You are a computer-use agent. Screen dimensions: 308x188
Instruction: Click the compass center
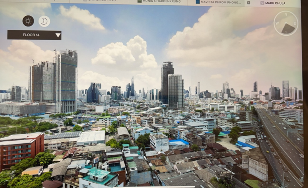(286, 23)
